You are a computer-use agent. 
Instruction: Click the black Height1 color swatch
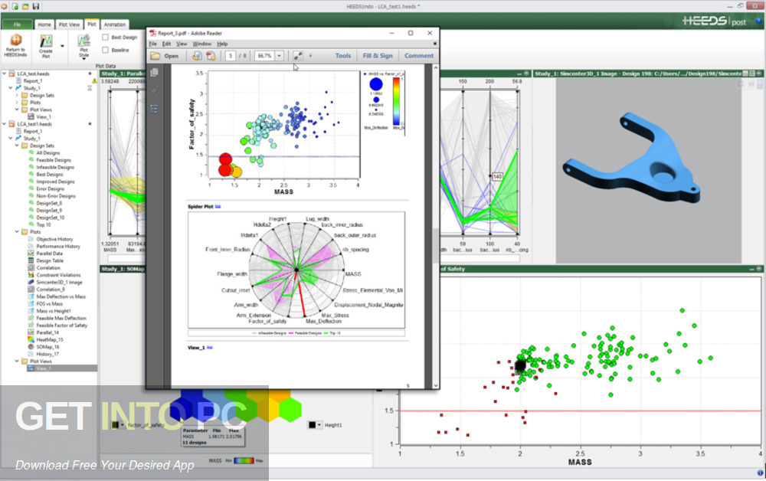[313, 425]
